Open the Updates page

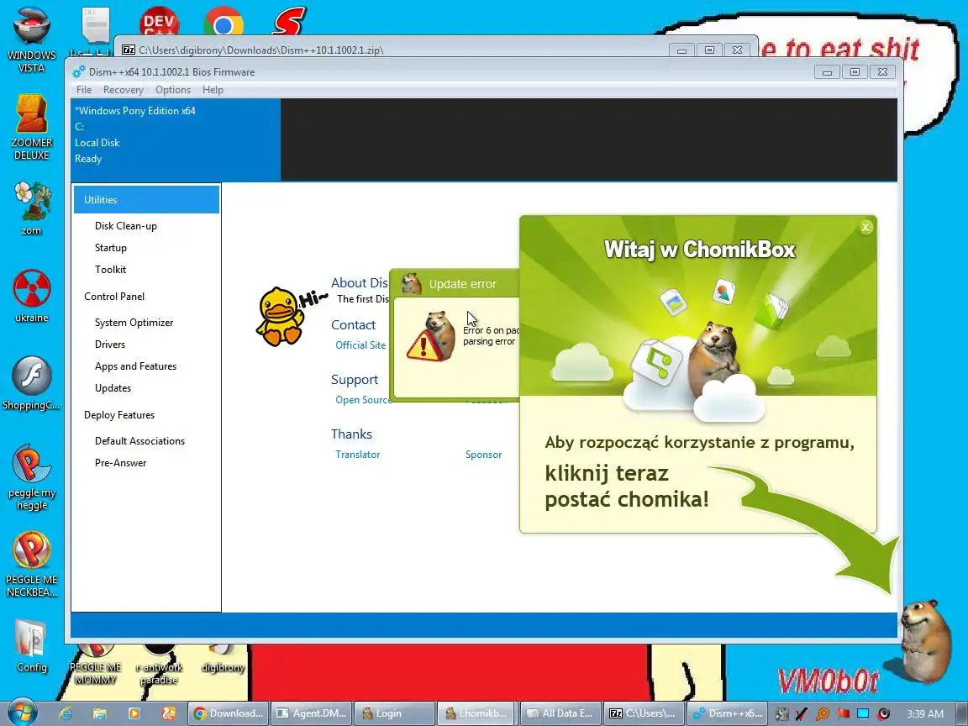[113, 387]
